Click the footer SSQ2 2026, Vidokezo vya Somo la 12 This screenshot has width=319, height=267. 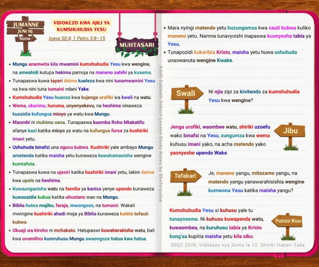coord(237,245)
